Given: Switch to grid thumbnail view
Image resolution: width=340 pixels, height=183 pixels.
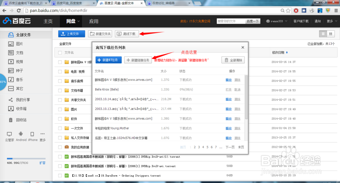Looking at the screenshot, I should pyautogui.click(x=331, y=34).
